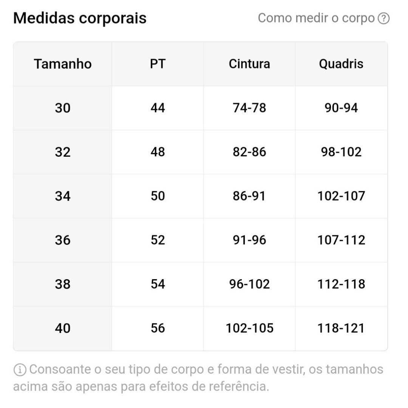Choose the size 34 row

point(200,196)
